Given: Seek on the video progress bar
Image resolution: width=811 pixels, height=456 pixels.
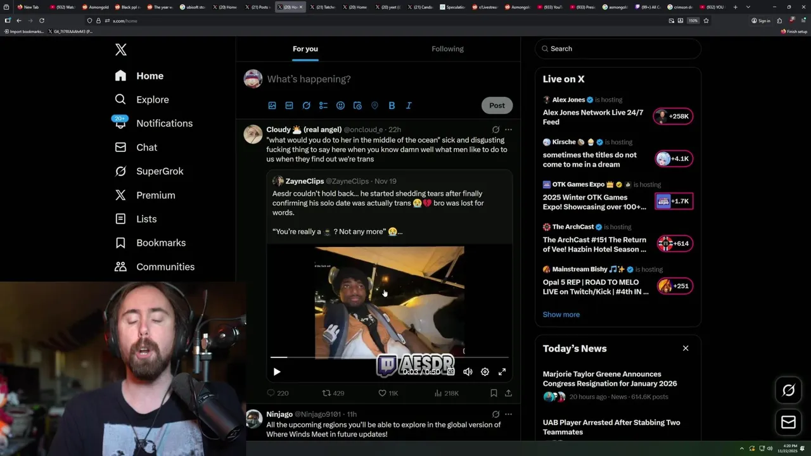Looking at the screenshot, I should 389,358.
